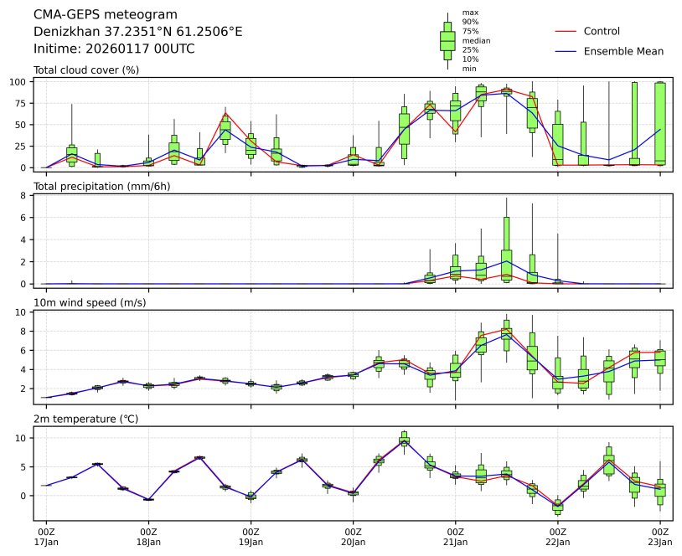This screenshot has height=556, width=682.
Task: Click the blue Ensemble Mean legend line
Action: 566,51
